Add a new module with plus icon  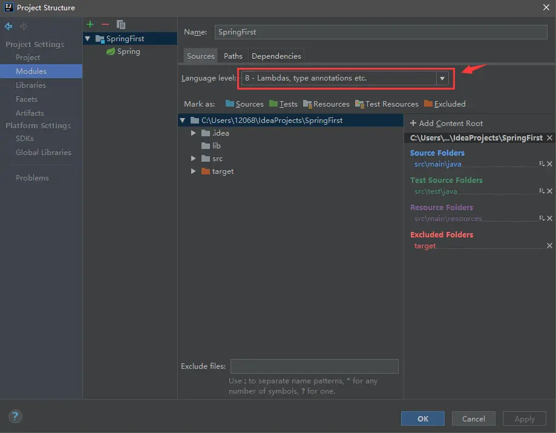point(90,24)
